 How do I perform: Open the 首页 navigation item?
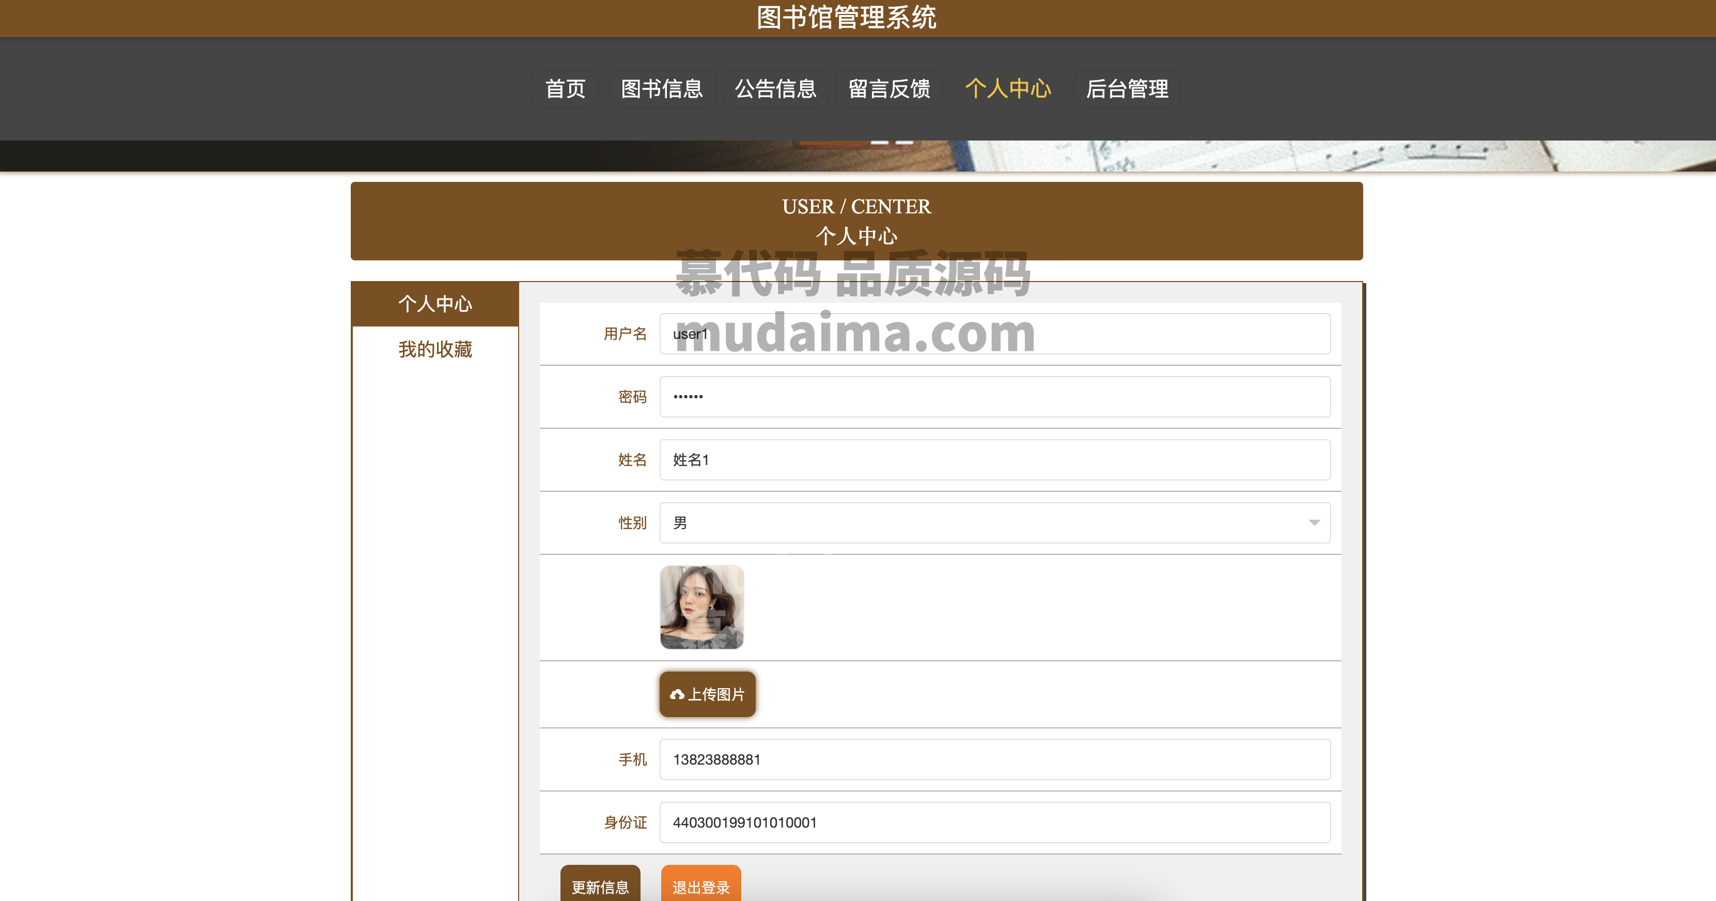tap(565, 89)
